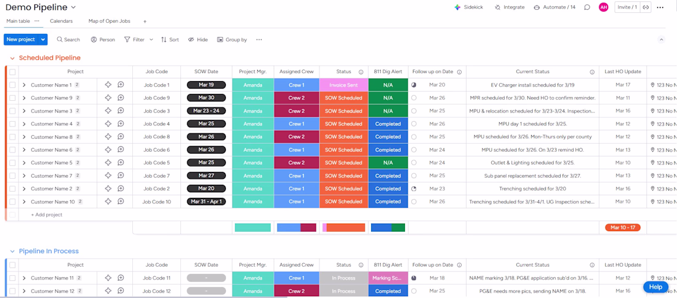The height and width of the screenshot is (298, 677).
Task: Click the AI sparkle icon for Customer Name 9
Action: (108, 98)
